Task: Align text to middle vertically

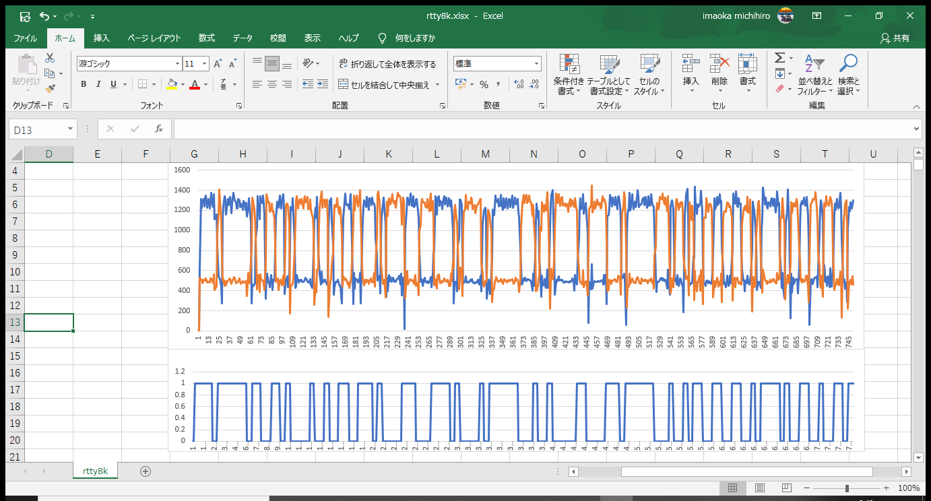Action: coord(272,64)
